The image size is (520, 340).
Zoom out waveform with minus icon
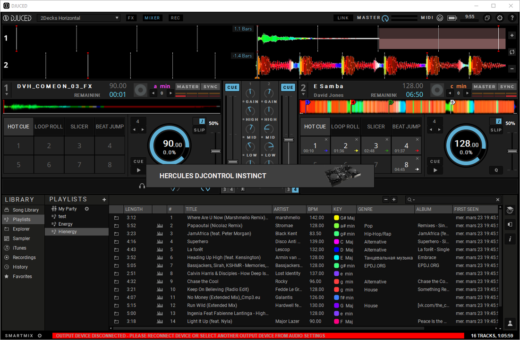pos(512,68)
